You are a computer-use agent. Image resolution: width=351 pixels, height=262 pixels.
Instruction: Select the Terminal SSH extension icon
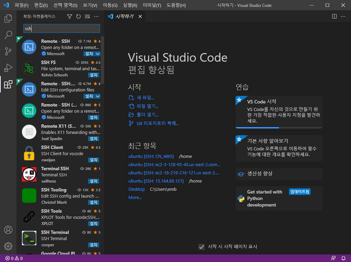[29, 174]
